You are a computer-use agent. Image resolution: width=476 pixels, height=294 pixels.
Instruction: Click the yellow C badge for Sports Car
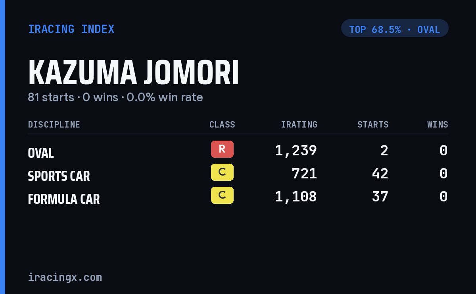click(x=222, y=172)
